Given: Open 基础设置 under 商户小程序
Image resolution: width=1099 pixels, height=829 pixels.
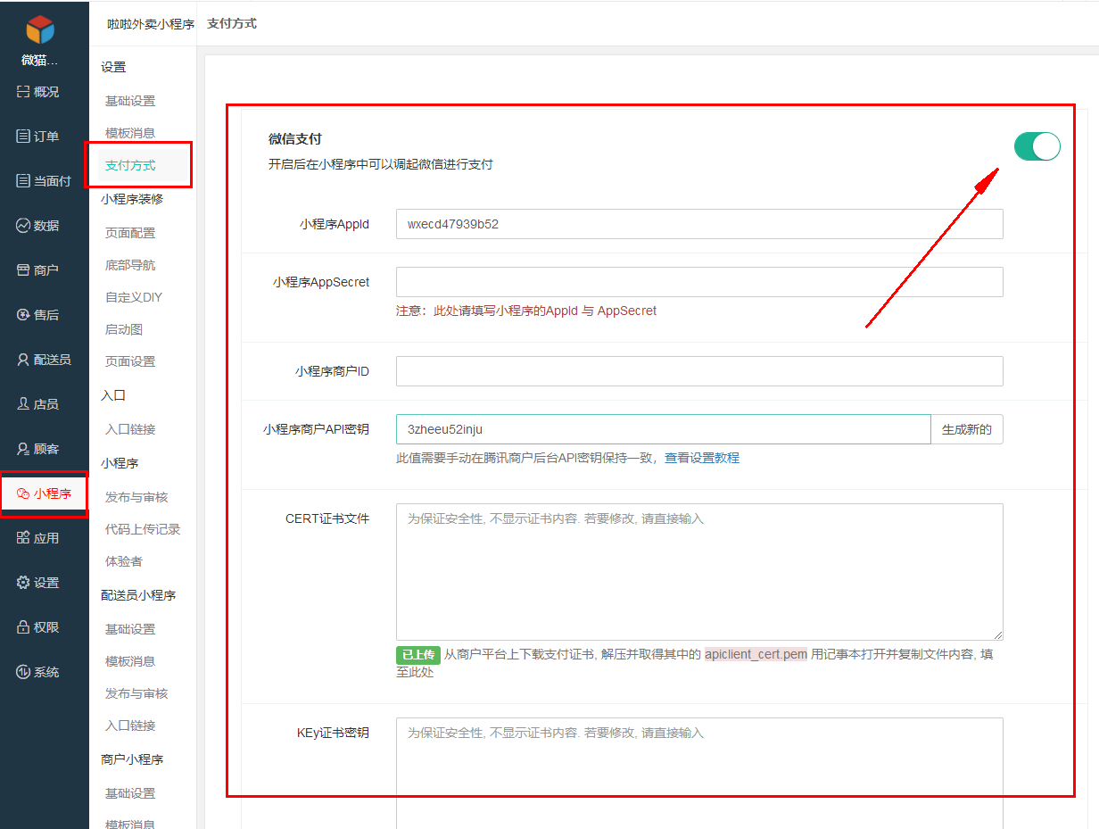Looking at the screenshot, I should 130,793.
